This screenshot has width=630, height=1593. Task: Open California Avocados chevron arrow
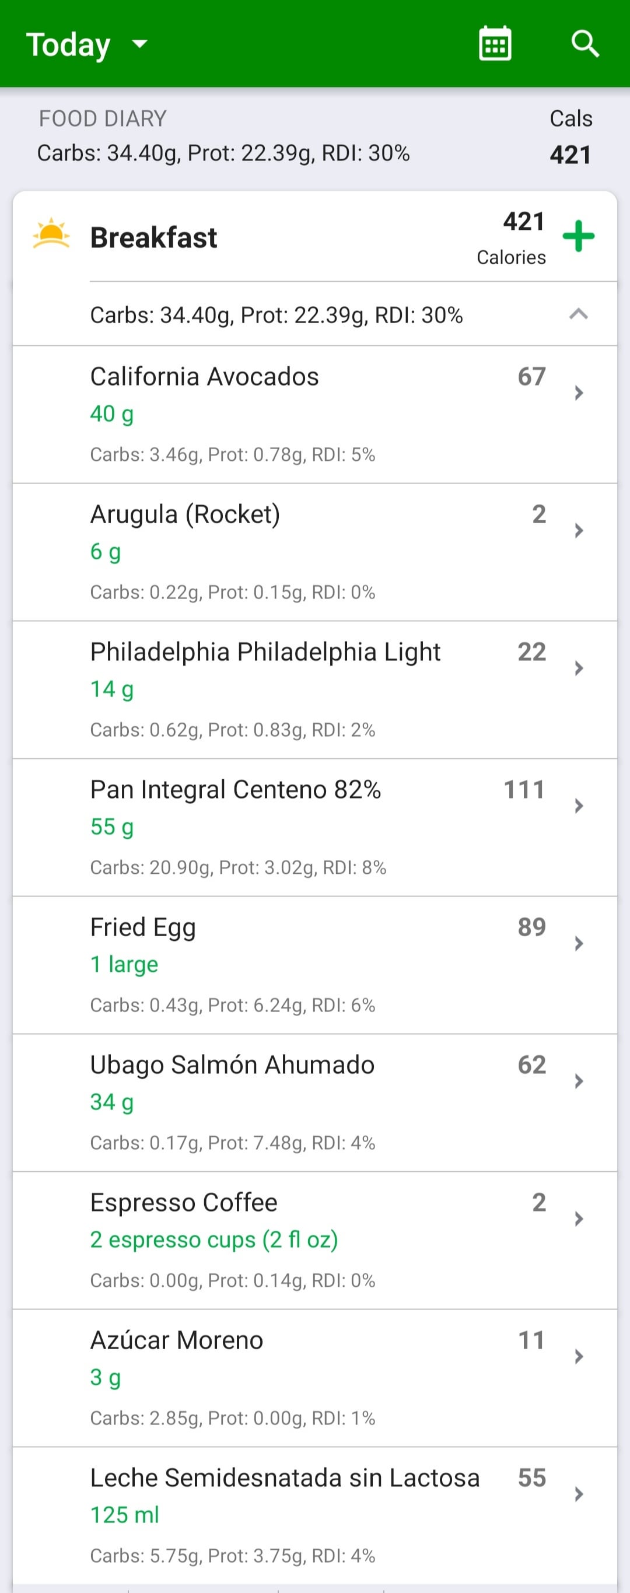[x=579, y=393]
